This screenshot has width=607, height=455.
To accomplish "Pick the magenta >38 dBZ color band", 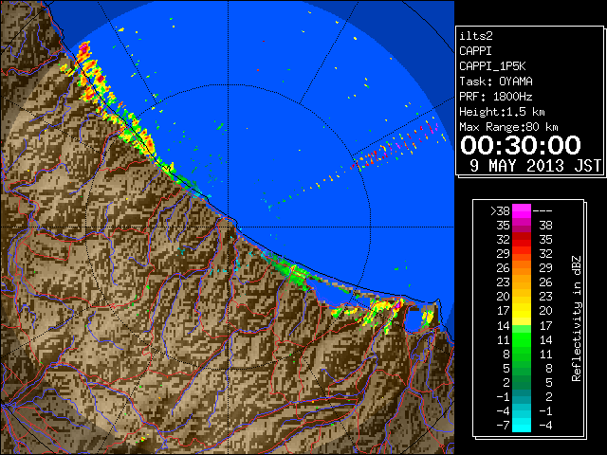I will (x=522, y=210).
